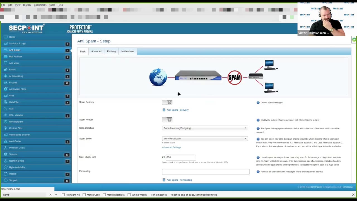Open the browser File menu
Image resolution: width=357 pixels, height=201 pixels.
3,5
